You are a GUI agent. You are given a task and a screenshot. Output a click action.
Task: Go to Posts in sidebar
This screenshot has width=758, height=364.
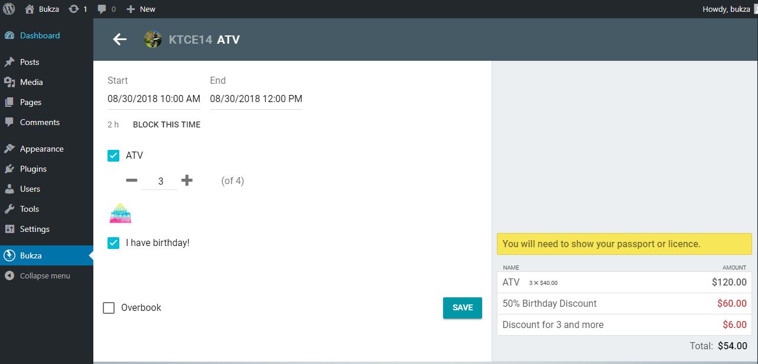(x=46, y=62)
